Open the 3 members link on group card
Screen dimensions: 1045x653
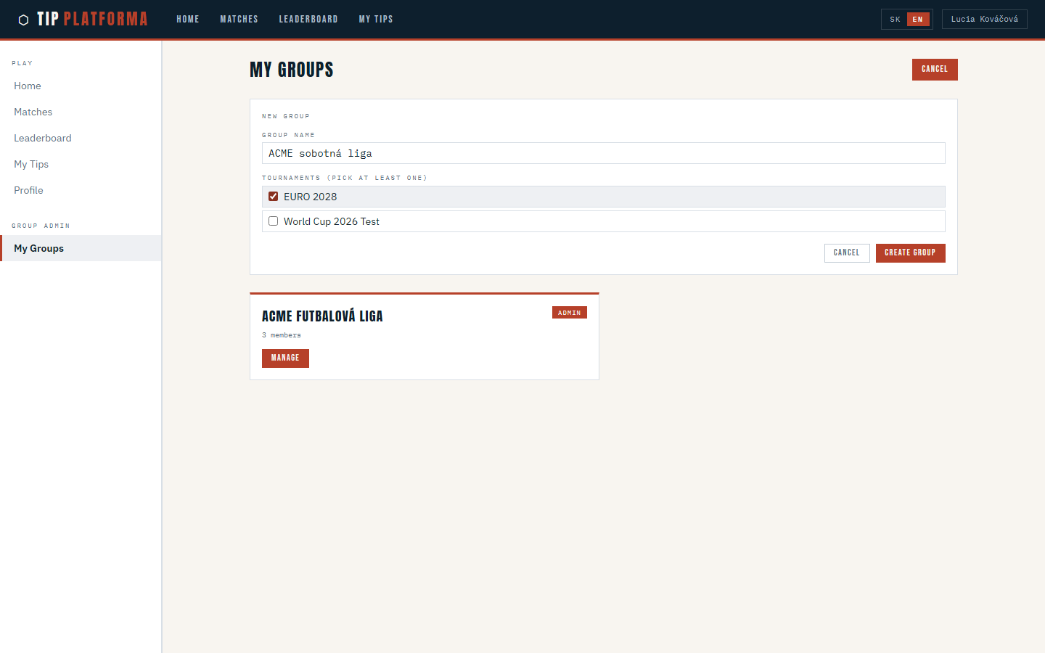pos(282,335)
